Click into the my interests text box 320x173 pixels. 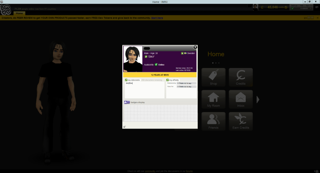(x=144, y=90)
